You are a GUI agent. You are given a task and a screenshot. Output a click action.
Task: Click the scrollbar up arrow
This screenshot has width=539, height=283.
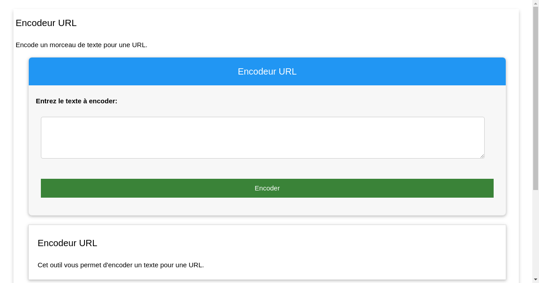(535, 3)
